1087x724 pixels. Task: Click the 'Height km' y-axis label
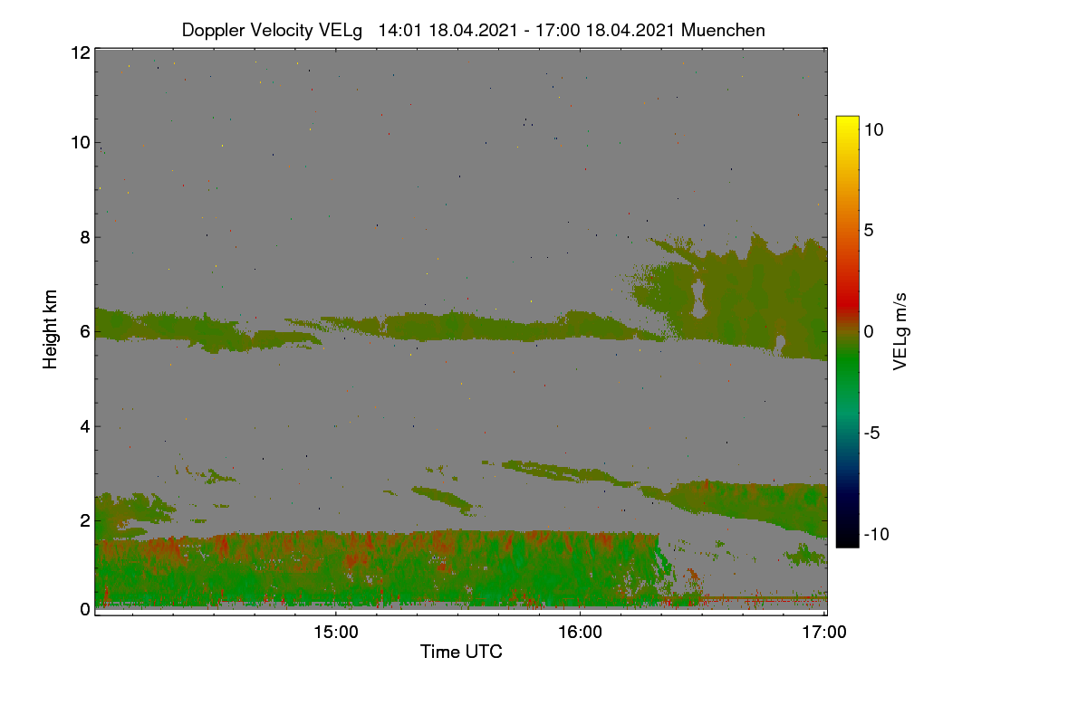51,329
